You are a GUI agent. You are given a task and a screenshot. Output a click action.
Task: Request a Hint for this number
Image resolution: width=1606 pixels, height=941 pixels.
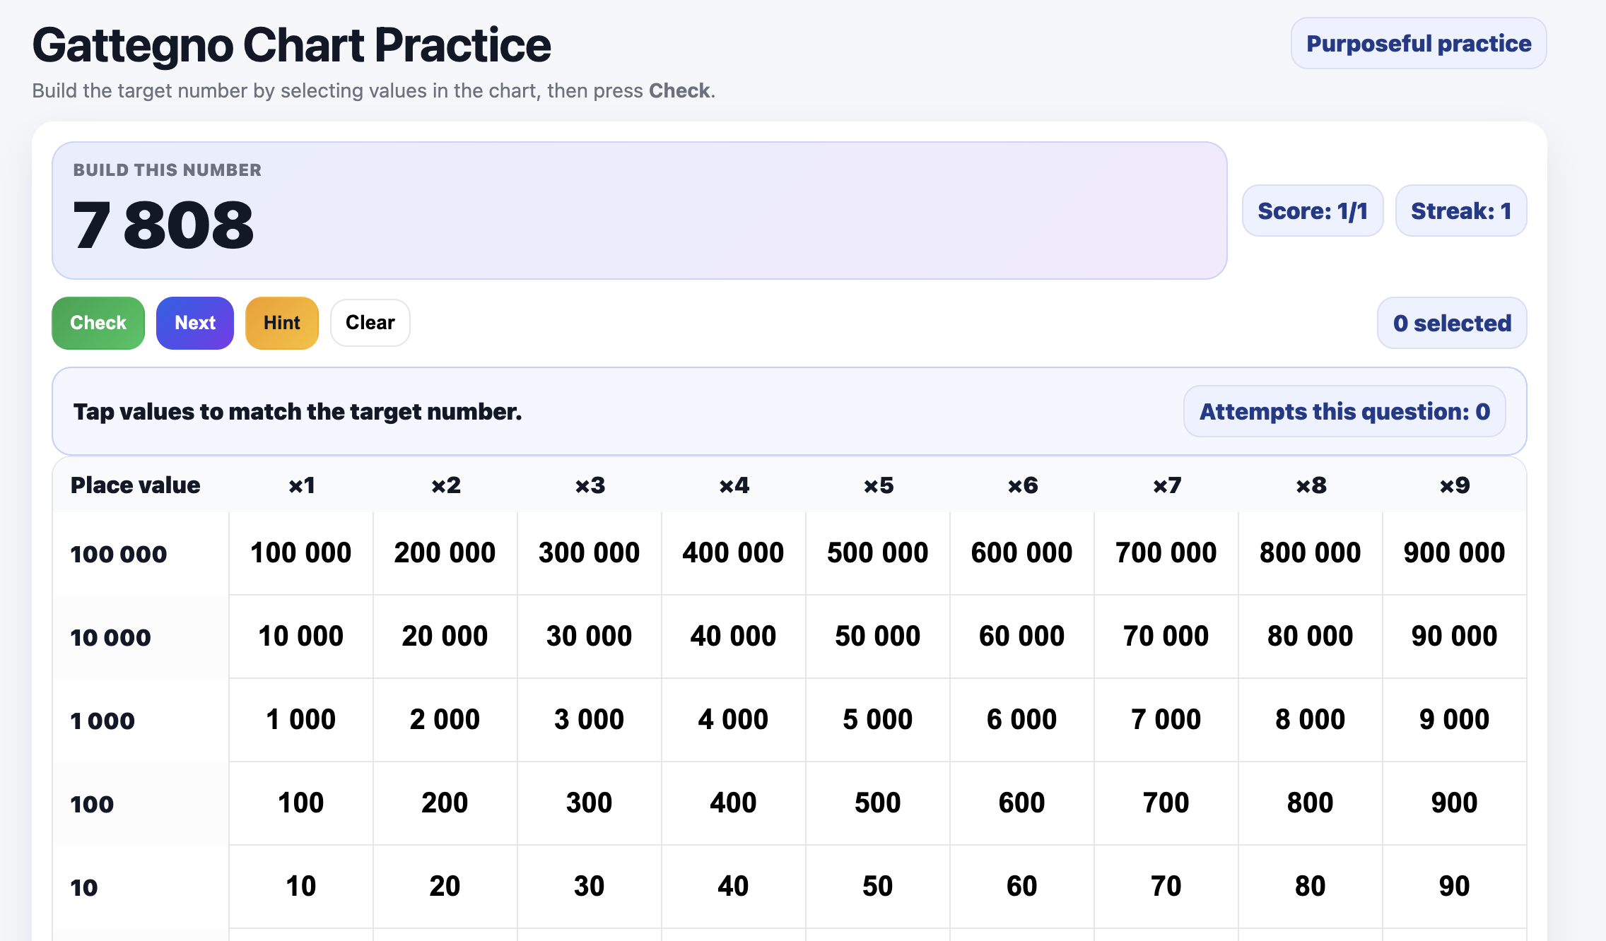pos(281,323)
